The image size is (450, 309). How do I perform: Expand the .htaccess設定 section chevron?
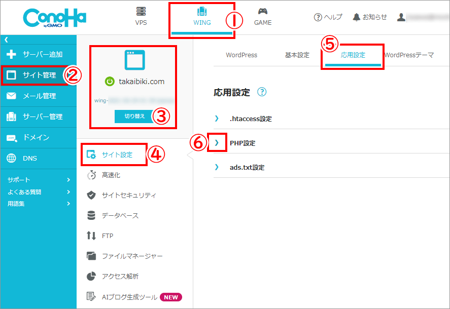pyautogui.click(x=217, y=119)
